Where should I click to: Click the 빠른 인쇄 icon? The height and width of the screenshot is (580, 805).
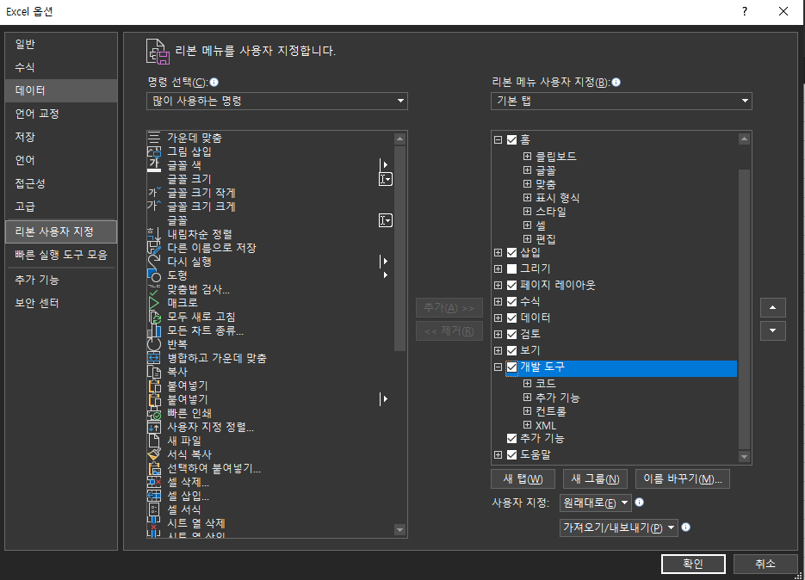click(154, 413)
